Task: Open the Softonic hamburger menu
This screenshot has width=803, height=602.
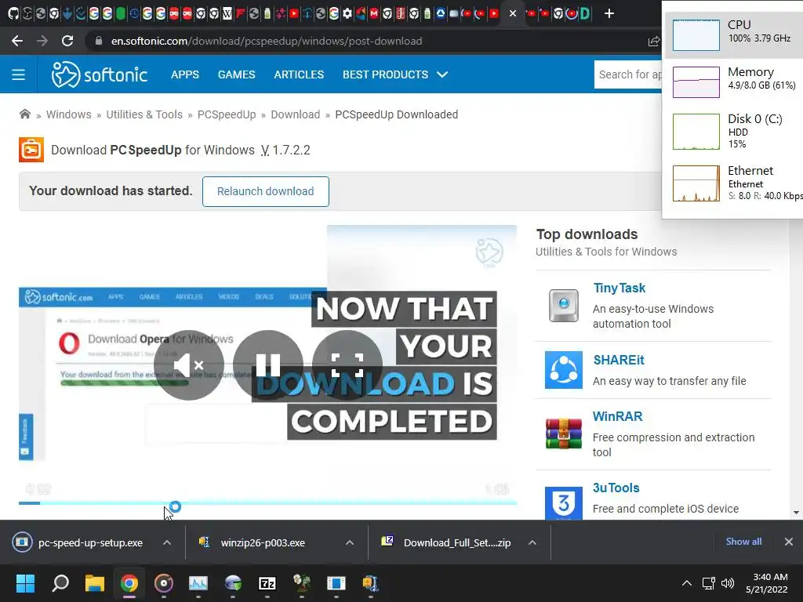Action: tap(19, 74)
